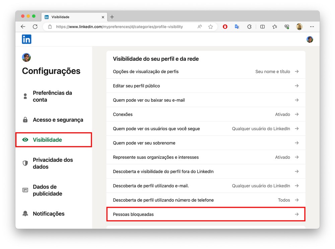Open profile avatar in LinkedIn header

pyautogui.click(x=310, y=40)
